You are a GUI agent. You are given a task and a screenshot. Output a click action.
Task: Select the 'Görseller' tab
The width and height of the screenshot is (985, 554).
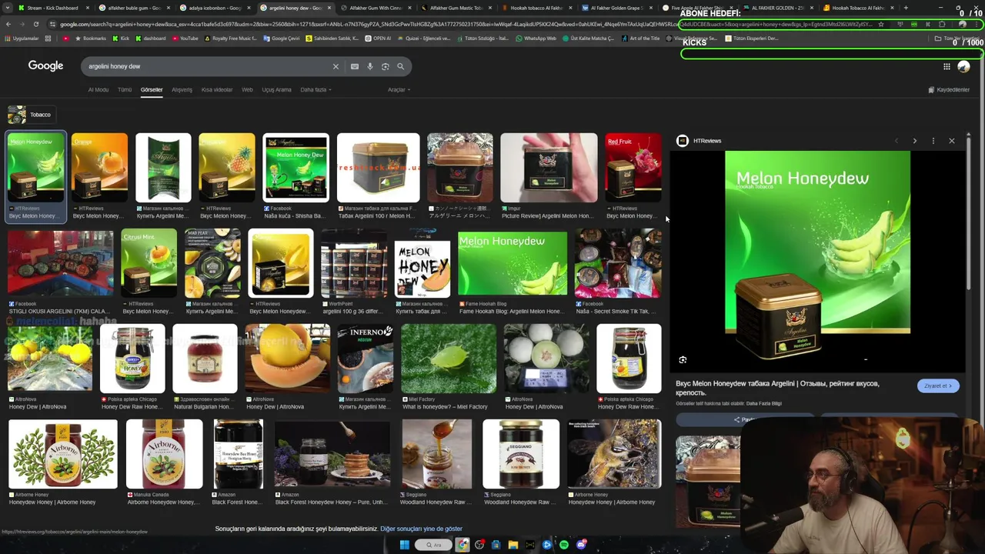pyautogui.click(x=152, y=89)
